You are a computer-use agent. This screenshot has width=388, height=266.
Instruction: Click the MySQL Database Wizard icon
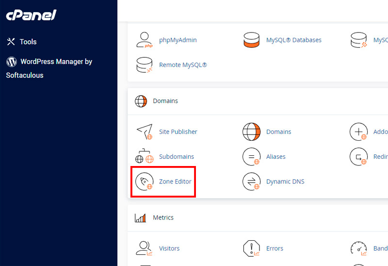358,40
